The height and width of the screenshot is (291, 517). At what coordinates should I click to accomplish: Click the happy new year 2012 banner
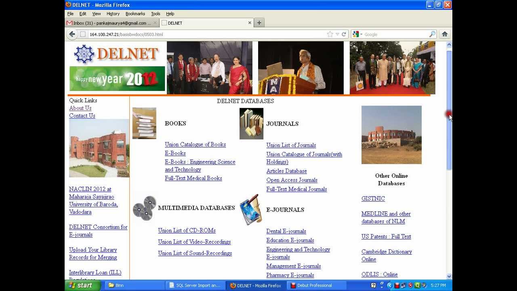tap(117, 79)
